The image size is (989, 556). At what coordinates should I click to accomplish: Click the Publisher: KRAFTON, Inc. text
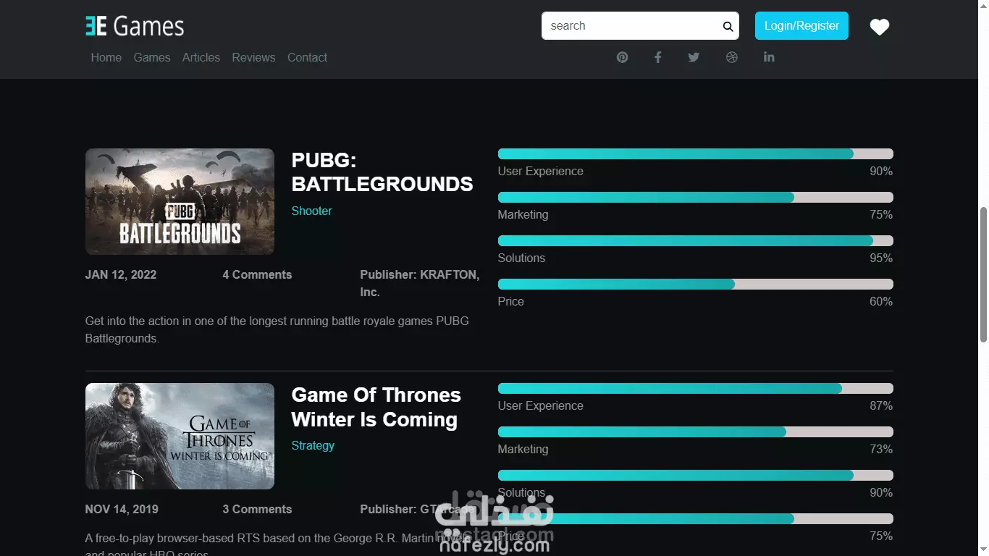coord(420,283)
